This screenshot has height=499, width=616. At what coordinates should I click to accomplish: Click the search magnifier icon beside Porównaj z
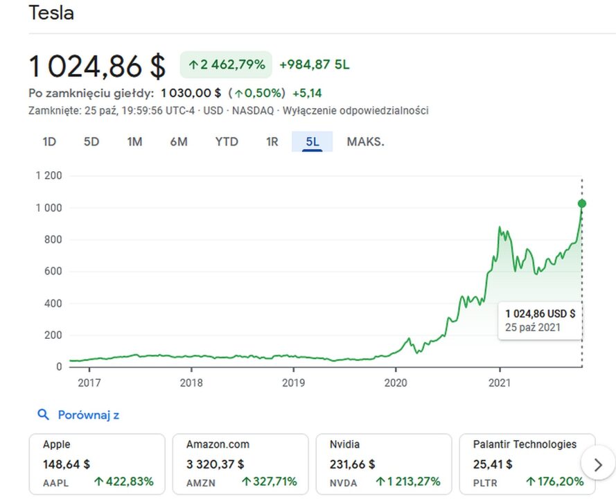tap(43, 414)
